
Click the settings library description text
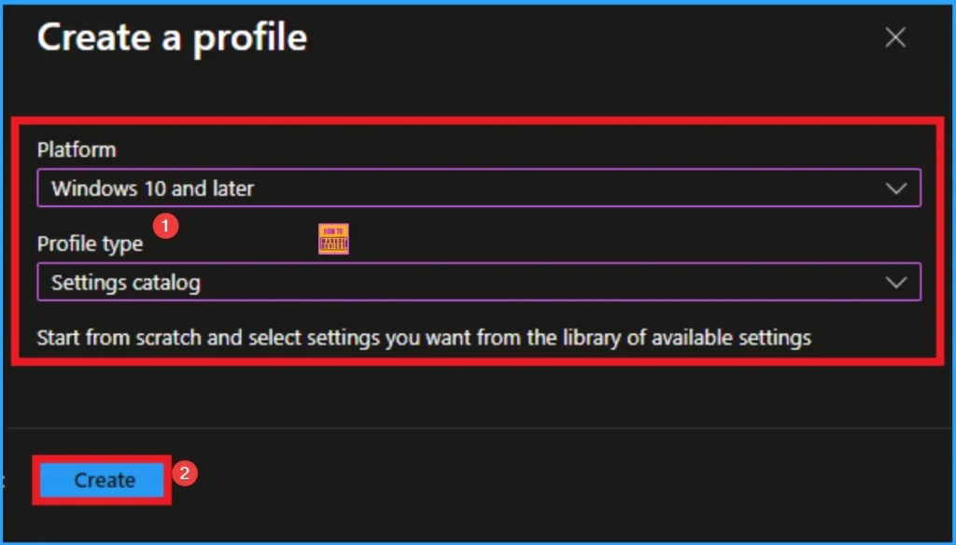[424, 338]
